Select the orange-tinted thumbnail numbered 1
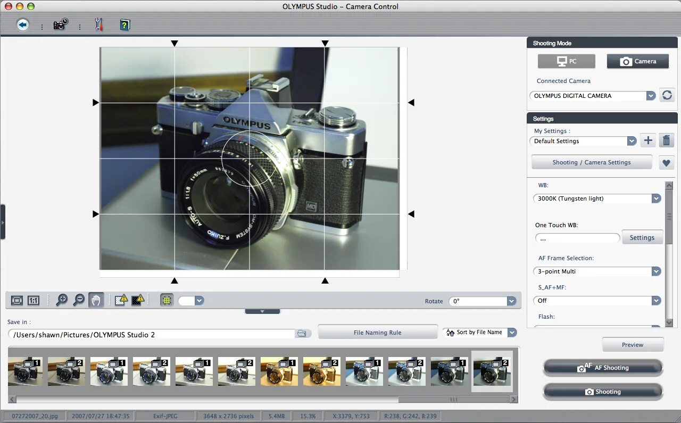 tap(279, 371)
